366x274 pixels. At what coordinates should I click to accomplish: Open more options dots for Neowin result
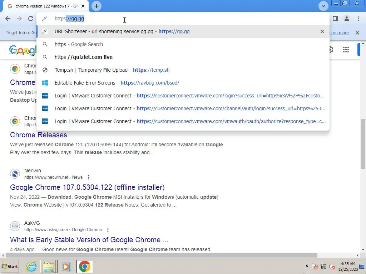coord(89,177)
